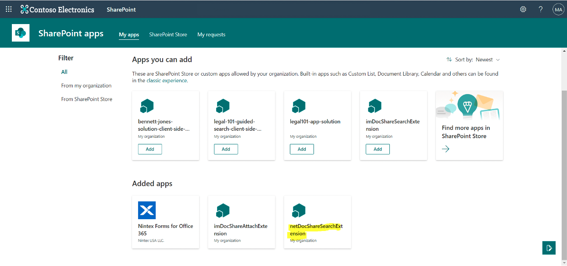Click the netDocShareSearchExtension app icon
The image size is (567, 266).
pyautogui.click(x=299, y=211)
